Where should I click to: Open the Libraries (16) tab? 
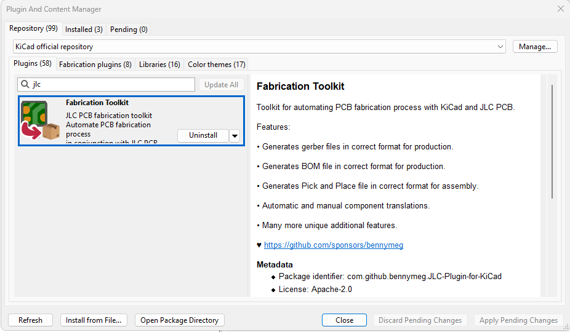(x=159, y=64)
